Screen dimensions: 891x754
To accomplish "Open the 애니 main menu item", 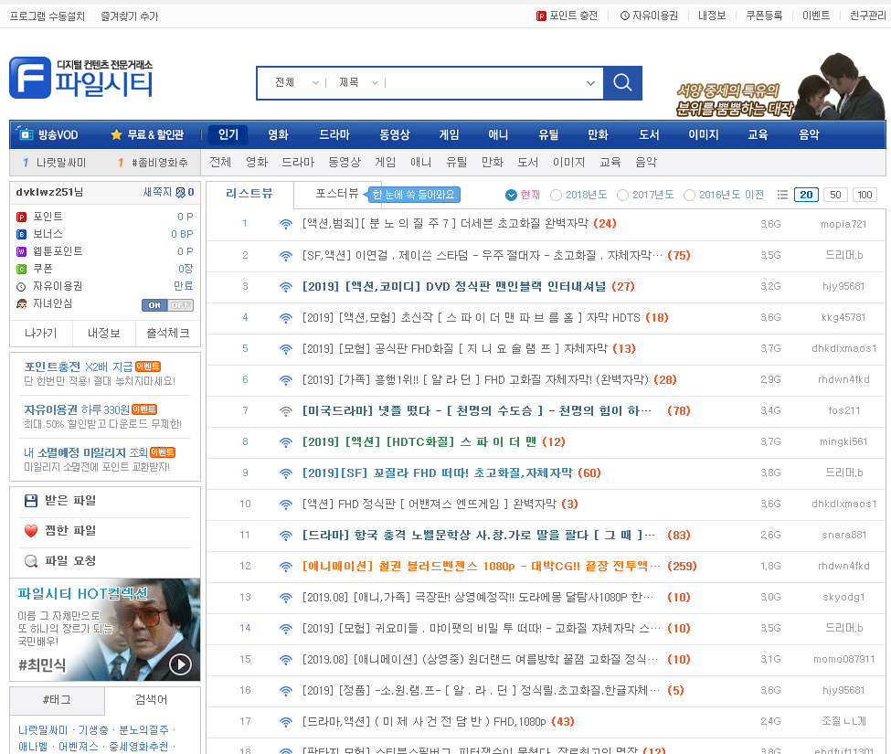I will [498, 134].
